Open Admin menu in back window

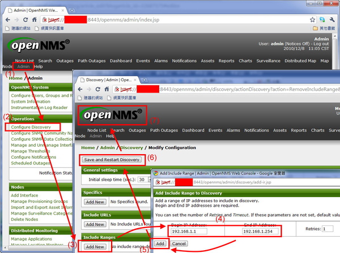pos(23,67)
